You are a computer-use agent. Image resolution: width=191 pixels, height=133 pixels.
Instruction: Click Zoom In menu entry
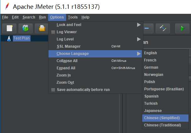tap(95, 75)
